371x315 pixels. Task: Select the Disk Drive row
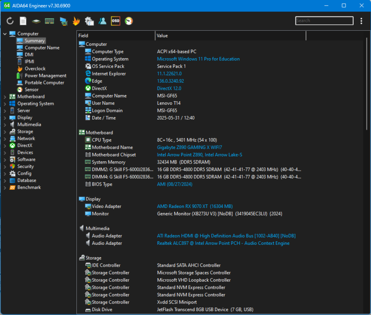[x=191, y=310]
